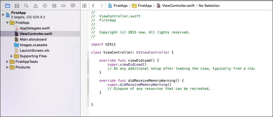273x117 pixels.
Task: Open related items grid menu
Action: (x=85, y=6)
